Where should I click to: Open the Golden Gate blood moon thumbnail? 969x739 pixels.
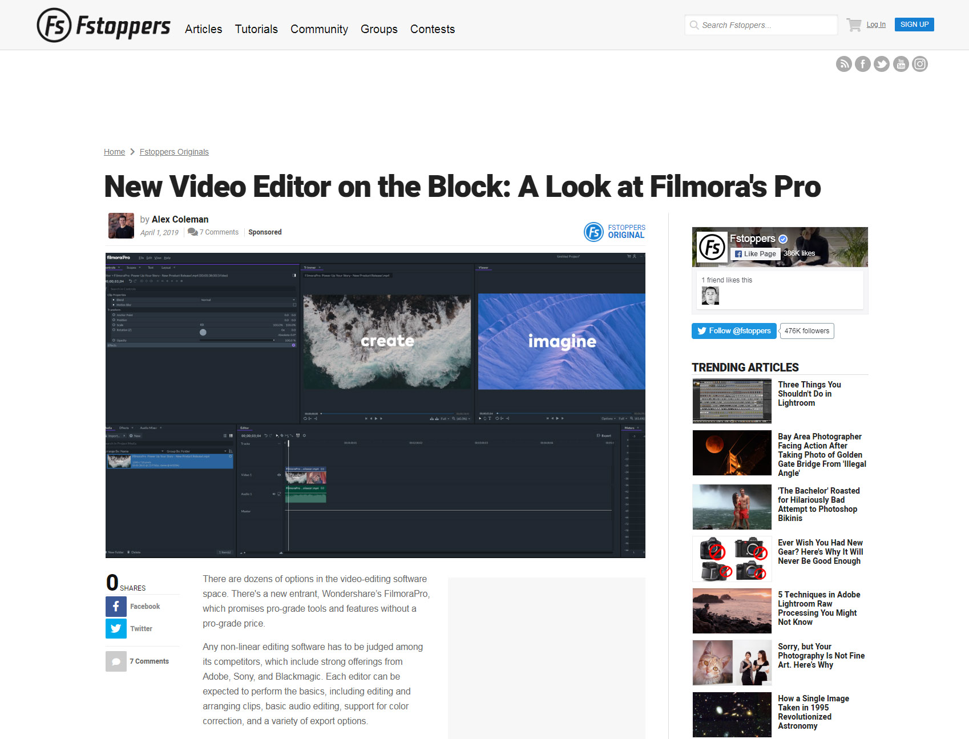[732, 453]
